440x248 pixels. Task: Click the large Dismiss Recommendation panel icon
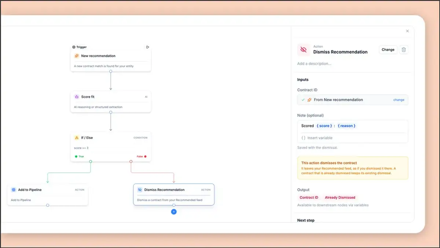(303, 50)
